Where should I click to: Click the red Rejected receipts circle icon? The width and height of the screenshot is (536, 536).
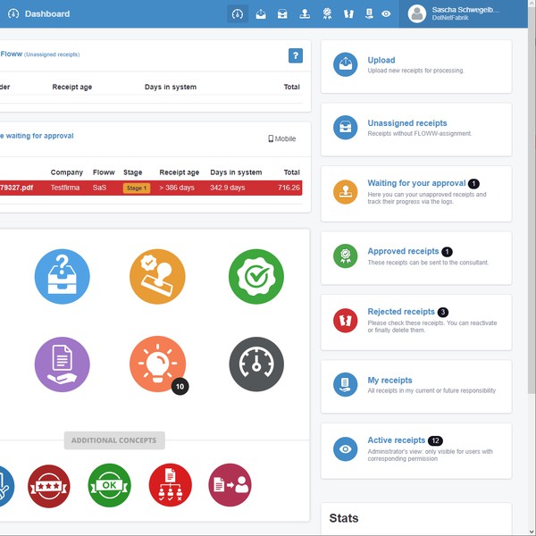point(345,321)
